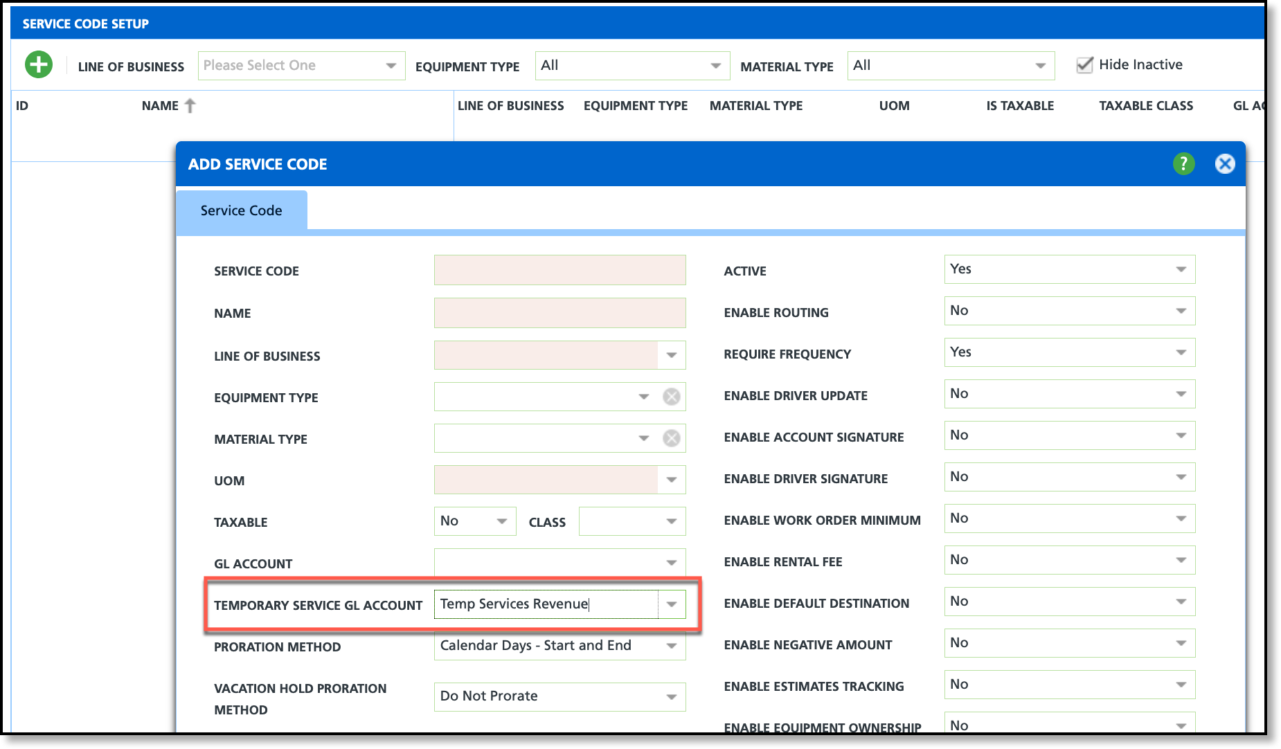1281x749 pixels.
Task: Expand the Class dropdown next to Taxable
Action: pyautogui.click(x=631, y=521)
